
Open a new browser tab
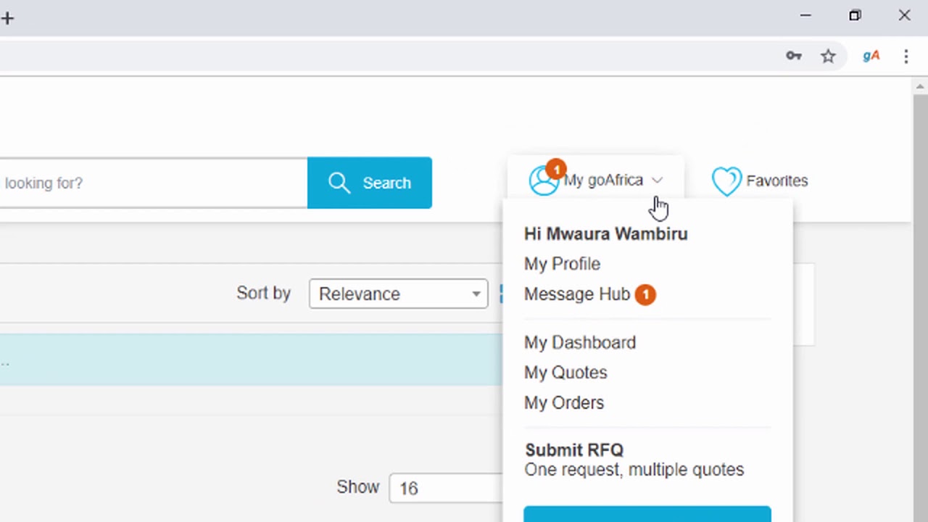7,18
